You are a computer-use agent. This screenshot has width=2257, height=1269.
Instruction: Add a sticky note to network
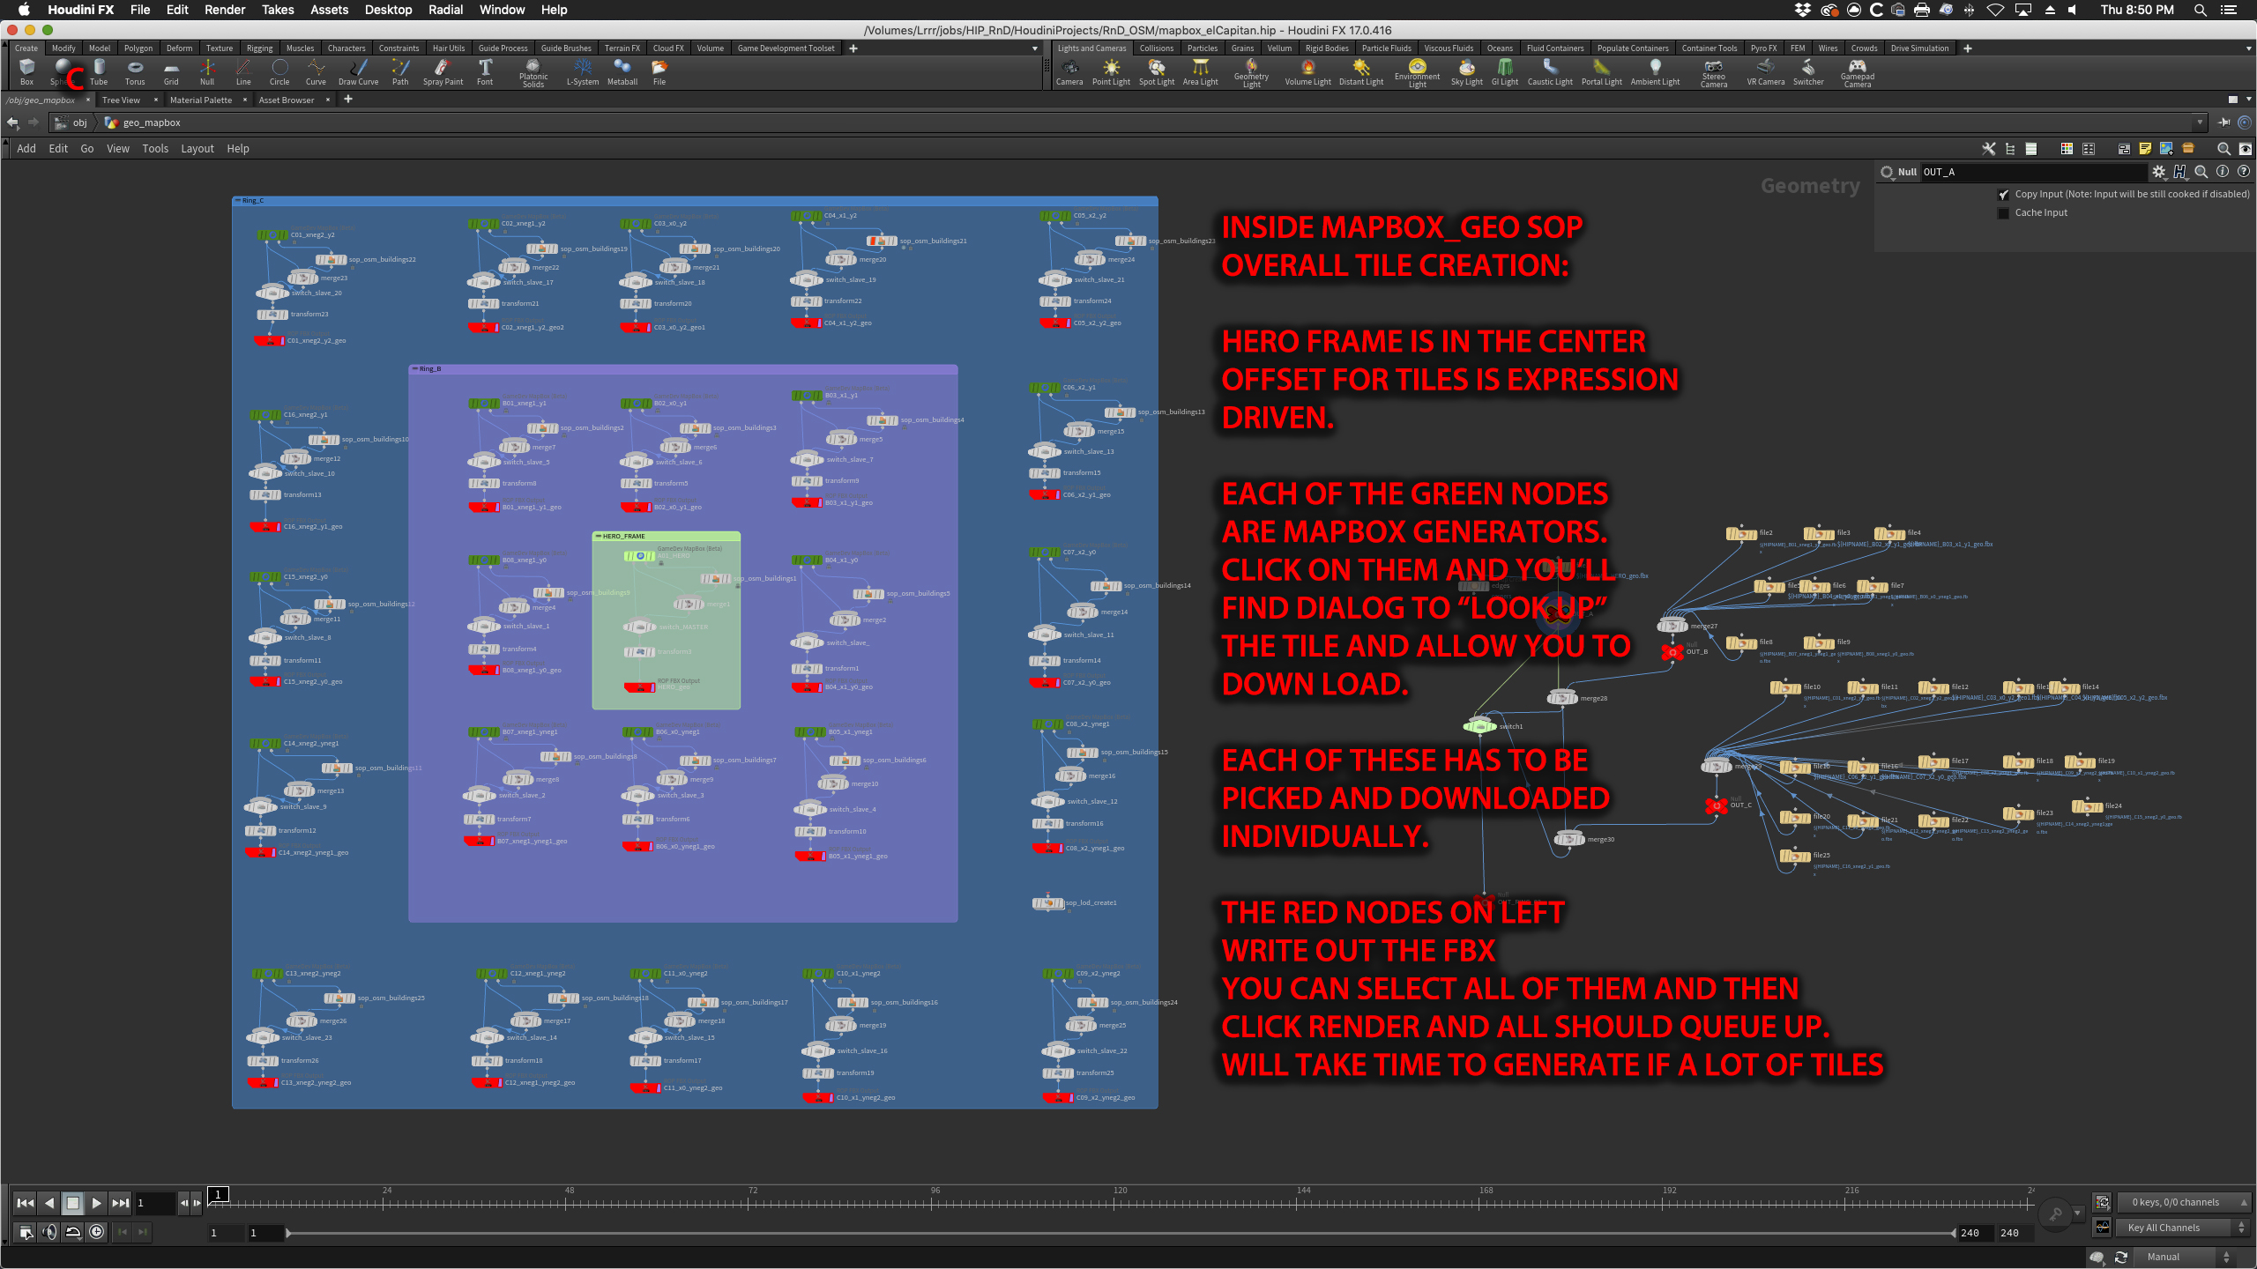tap(2145, 149)
